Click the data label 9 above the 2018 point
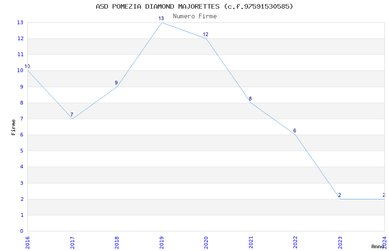 [x=116, y=83]
